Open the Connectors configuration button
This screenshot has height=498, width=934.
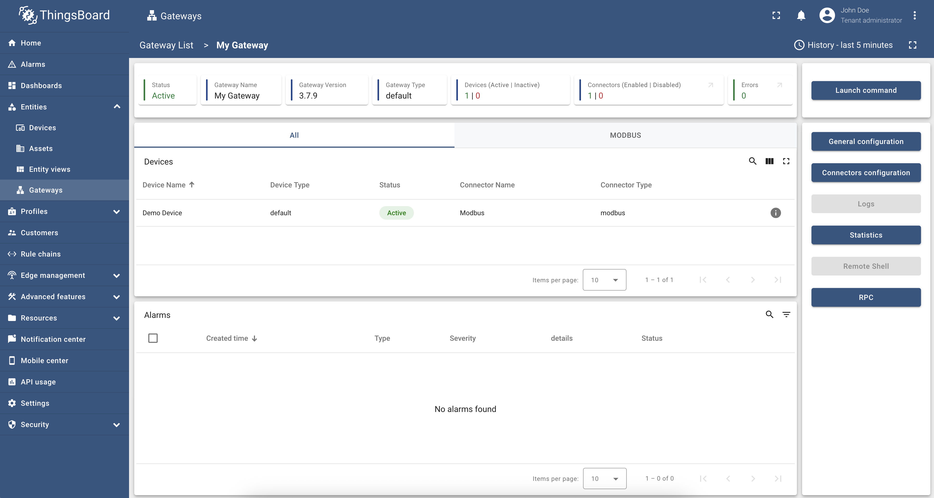(866, 173)
